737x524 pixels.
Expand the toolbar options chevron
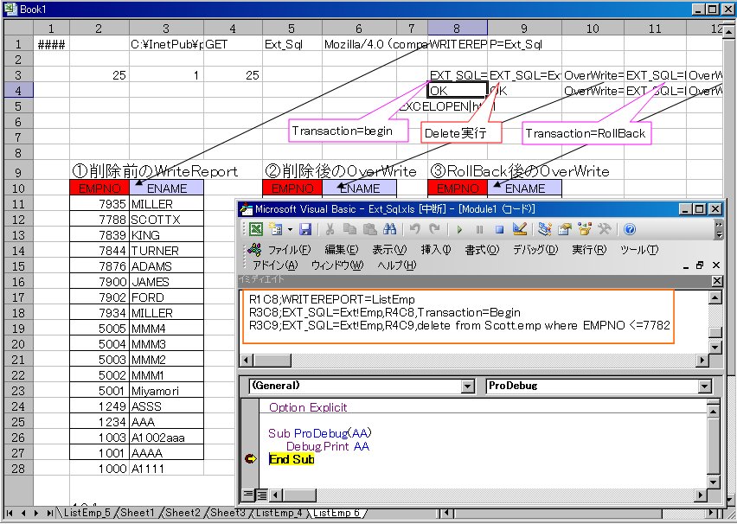[x=719, y=229]
